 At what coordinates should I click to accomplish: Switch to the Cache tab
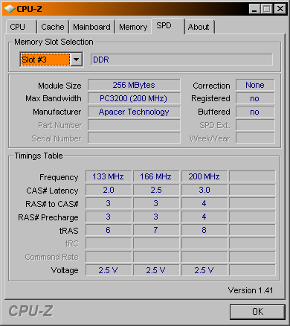point(53,27)
